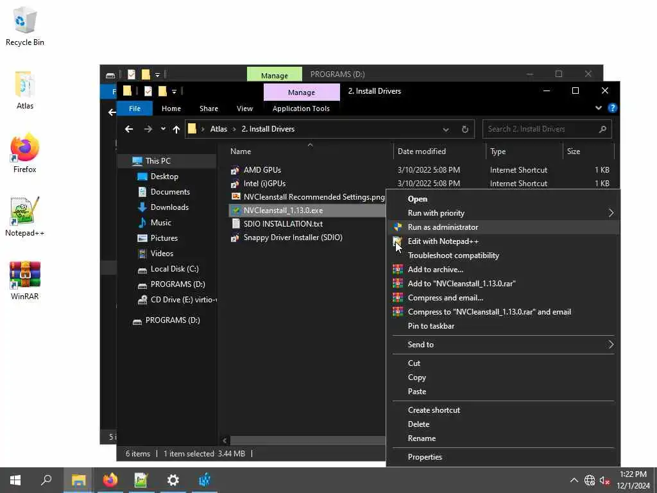Choose Edit with Notepad++

click(503, 241)
